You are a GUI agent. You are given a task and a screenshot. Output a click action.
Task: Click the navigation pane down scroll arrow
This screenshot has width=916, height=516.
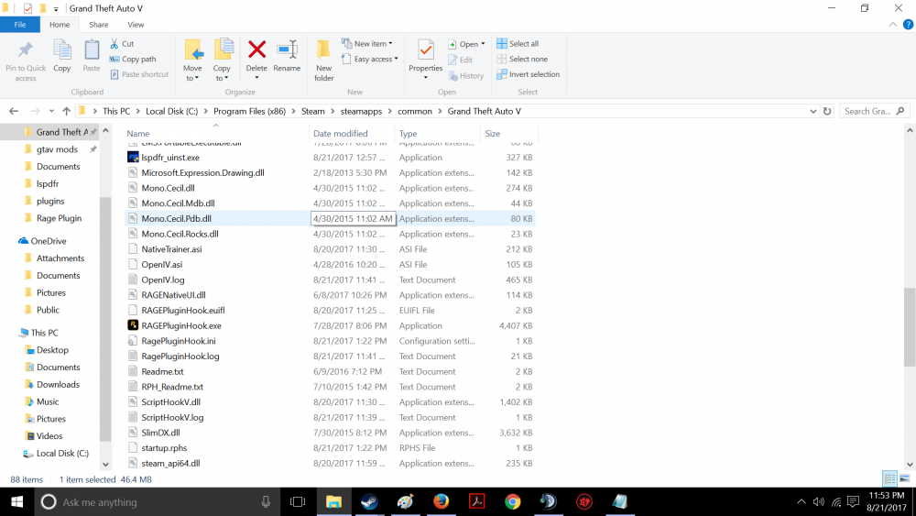pyautogui.click(x=105, y=465)
